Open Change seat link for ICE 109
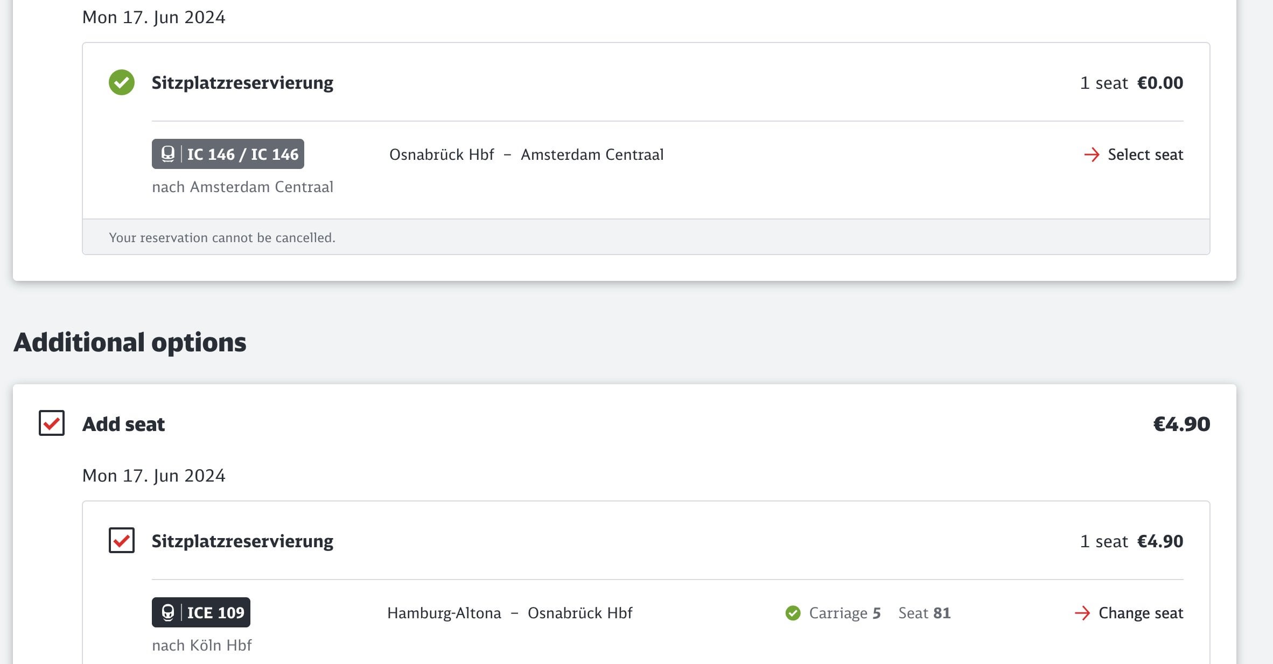1273x664 pixels. tap(1129, 613)
